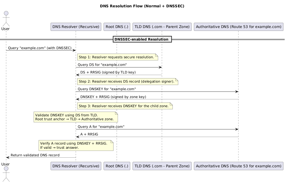Click the Step 2 DS record note
Screen dimensions: 286x183
click(x=127, y=82)
